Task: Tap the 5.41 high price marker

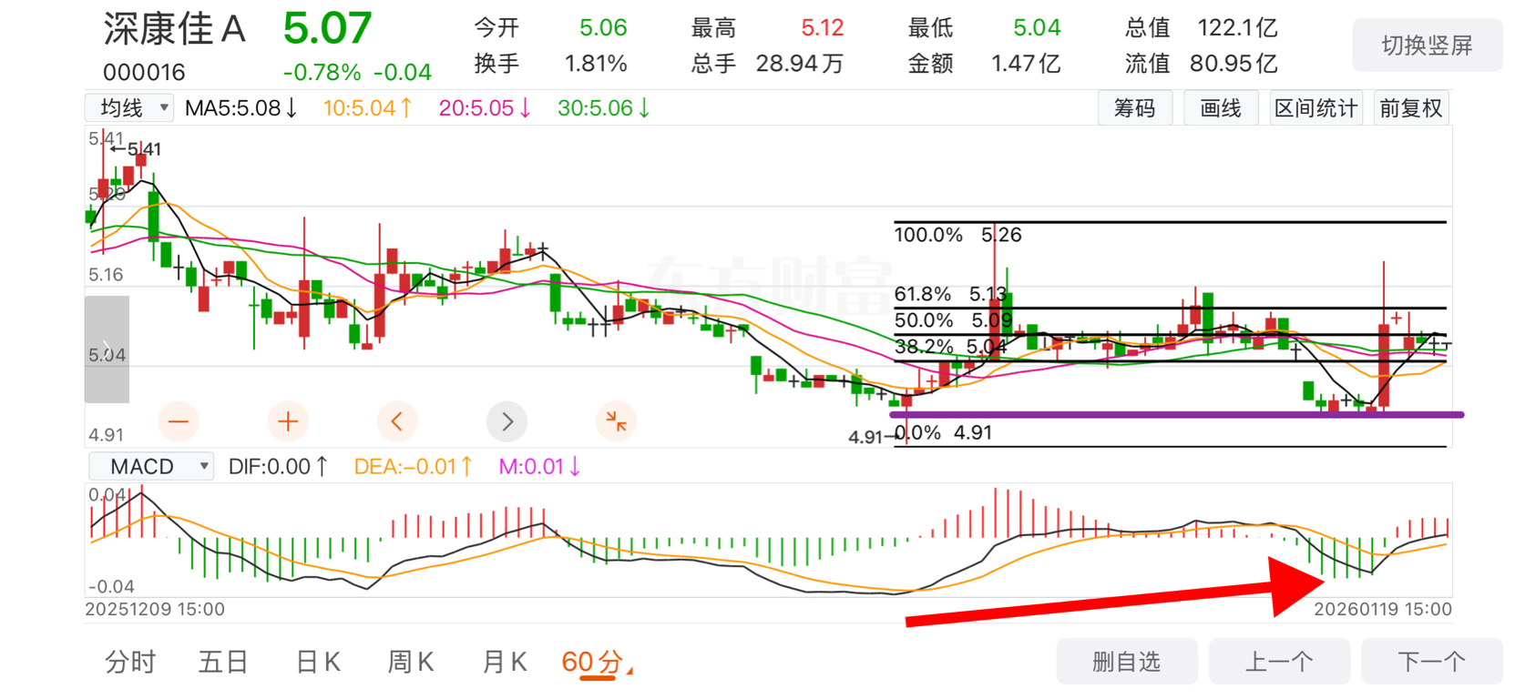Action: click(x=136, y=148)
